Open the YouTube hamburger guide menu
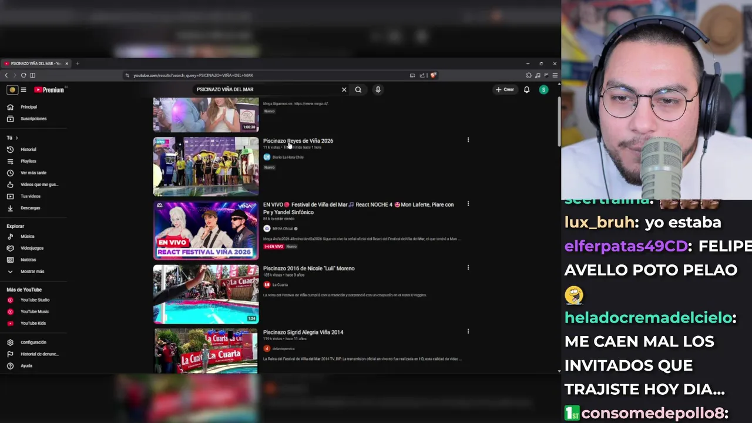The width and height of the screenshot is (752, 423). click(23, 90)
